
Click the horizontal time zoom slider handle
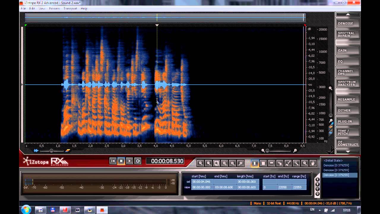(x=267, y=151)
